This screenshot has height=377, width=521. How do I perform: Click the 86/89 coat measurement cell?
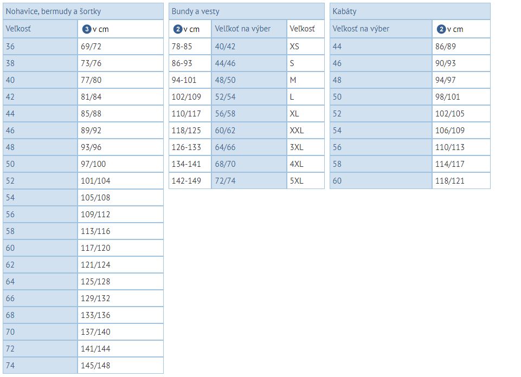pos(461,47)
